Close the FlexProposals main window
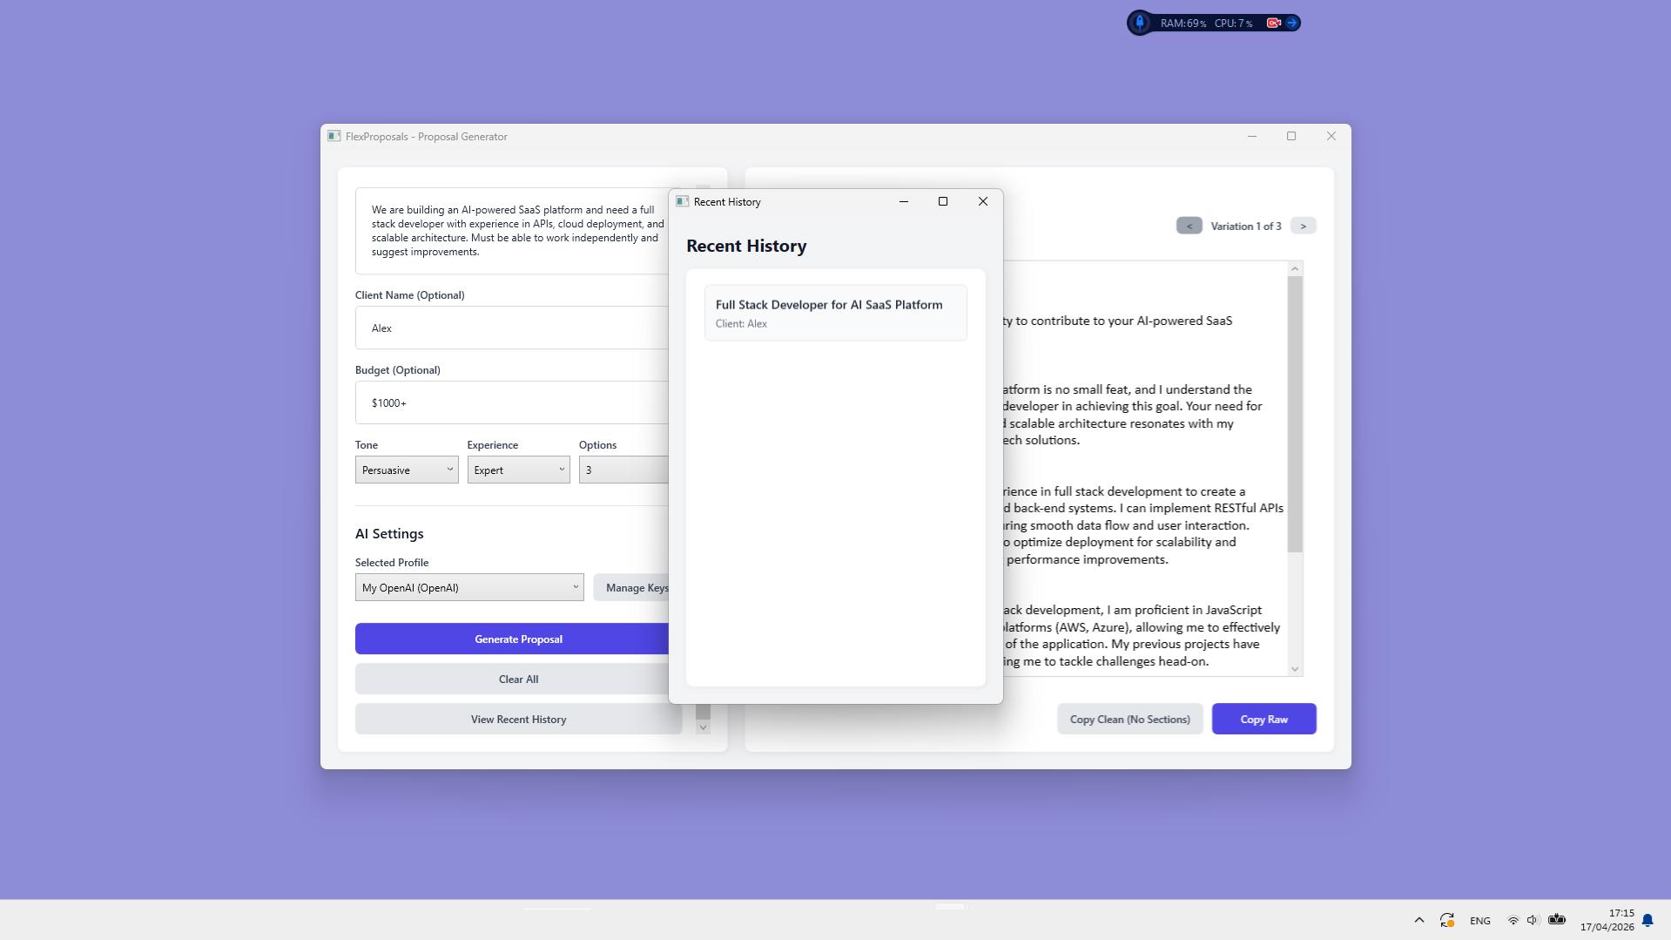The width and height of the screenshot is (1671, 940). pos(1331,136)
